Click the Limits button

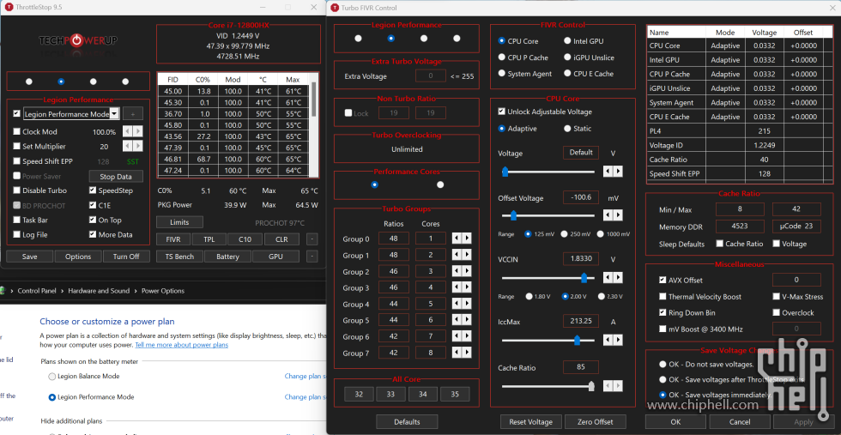179,222
